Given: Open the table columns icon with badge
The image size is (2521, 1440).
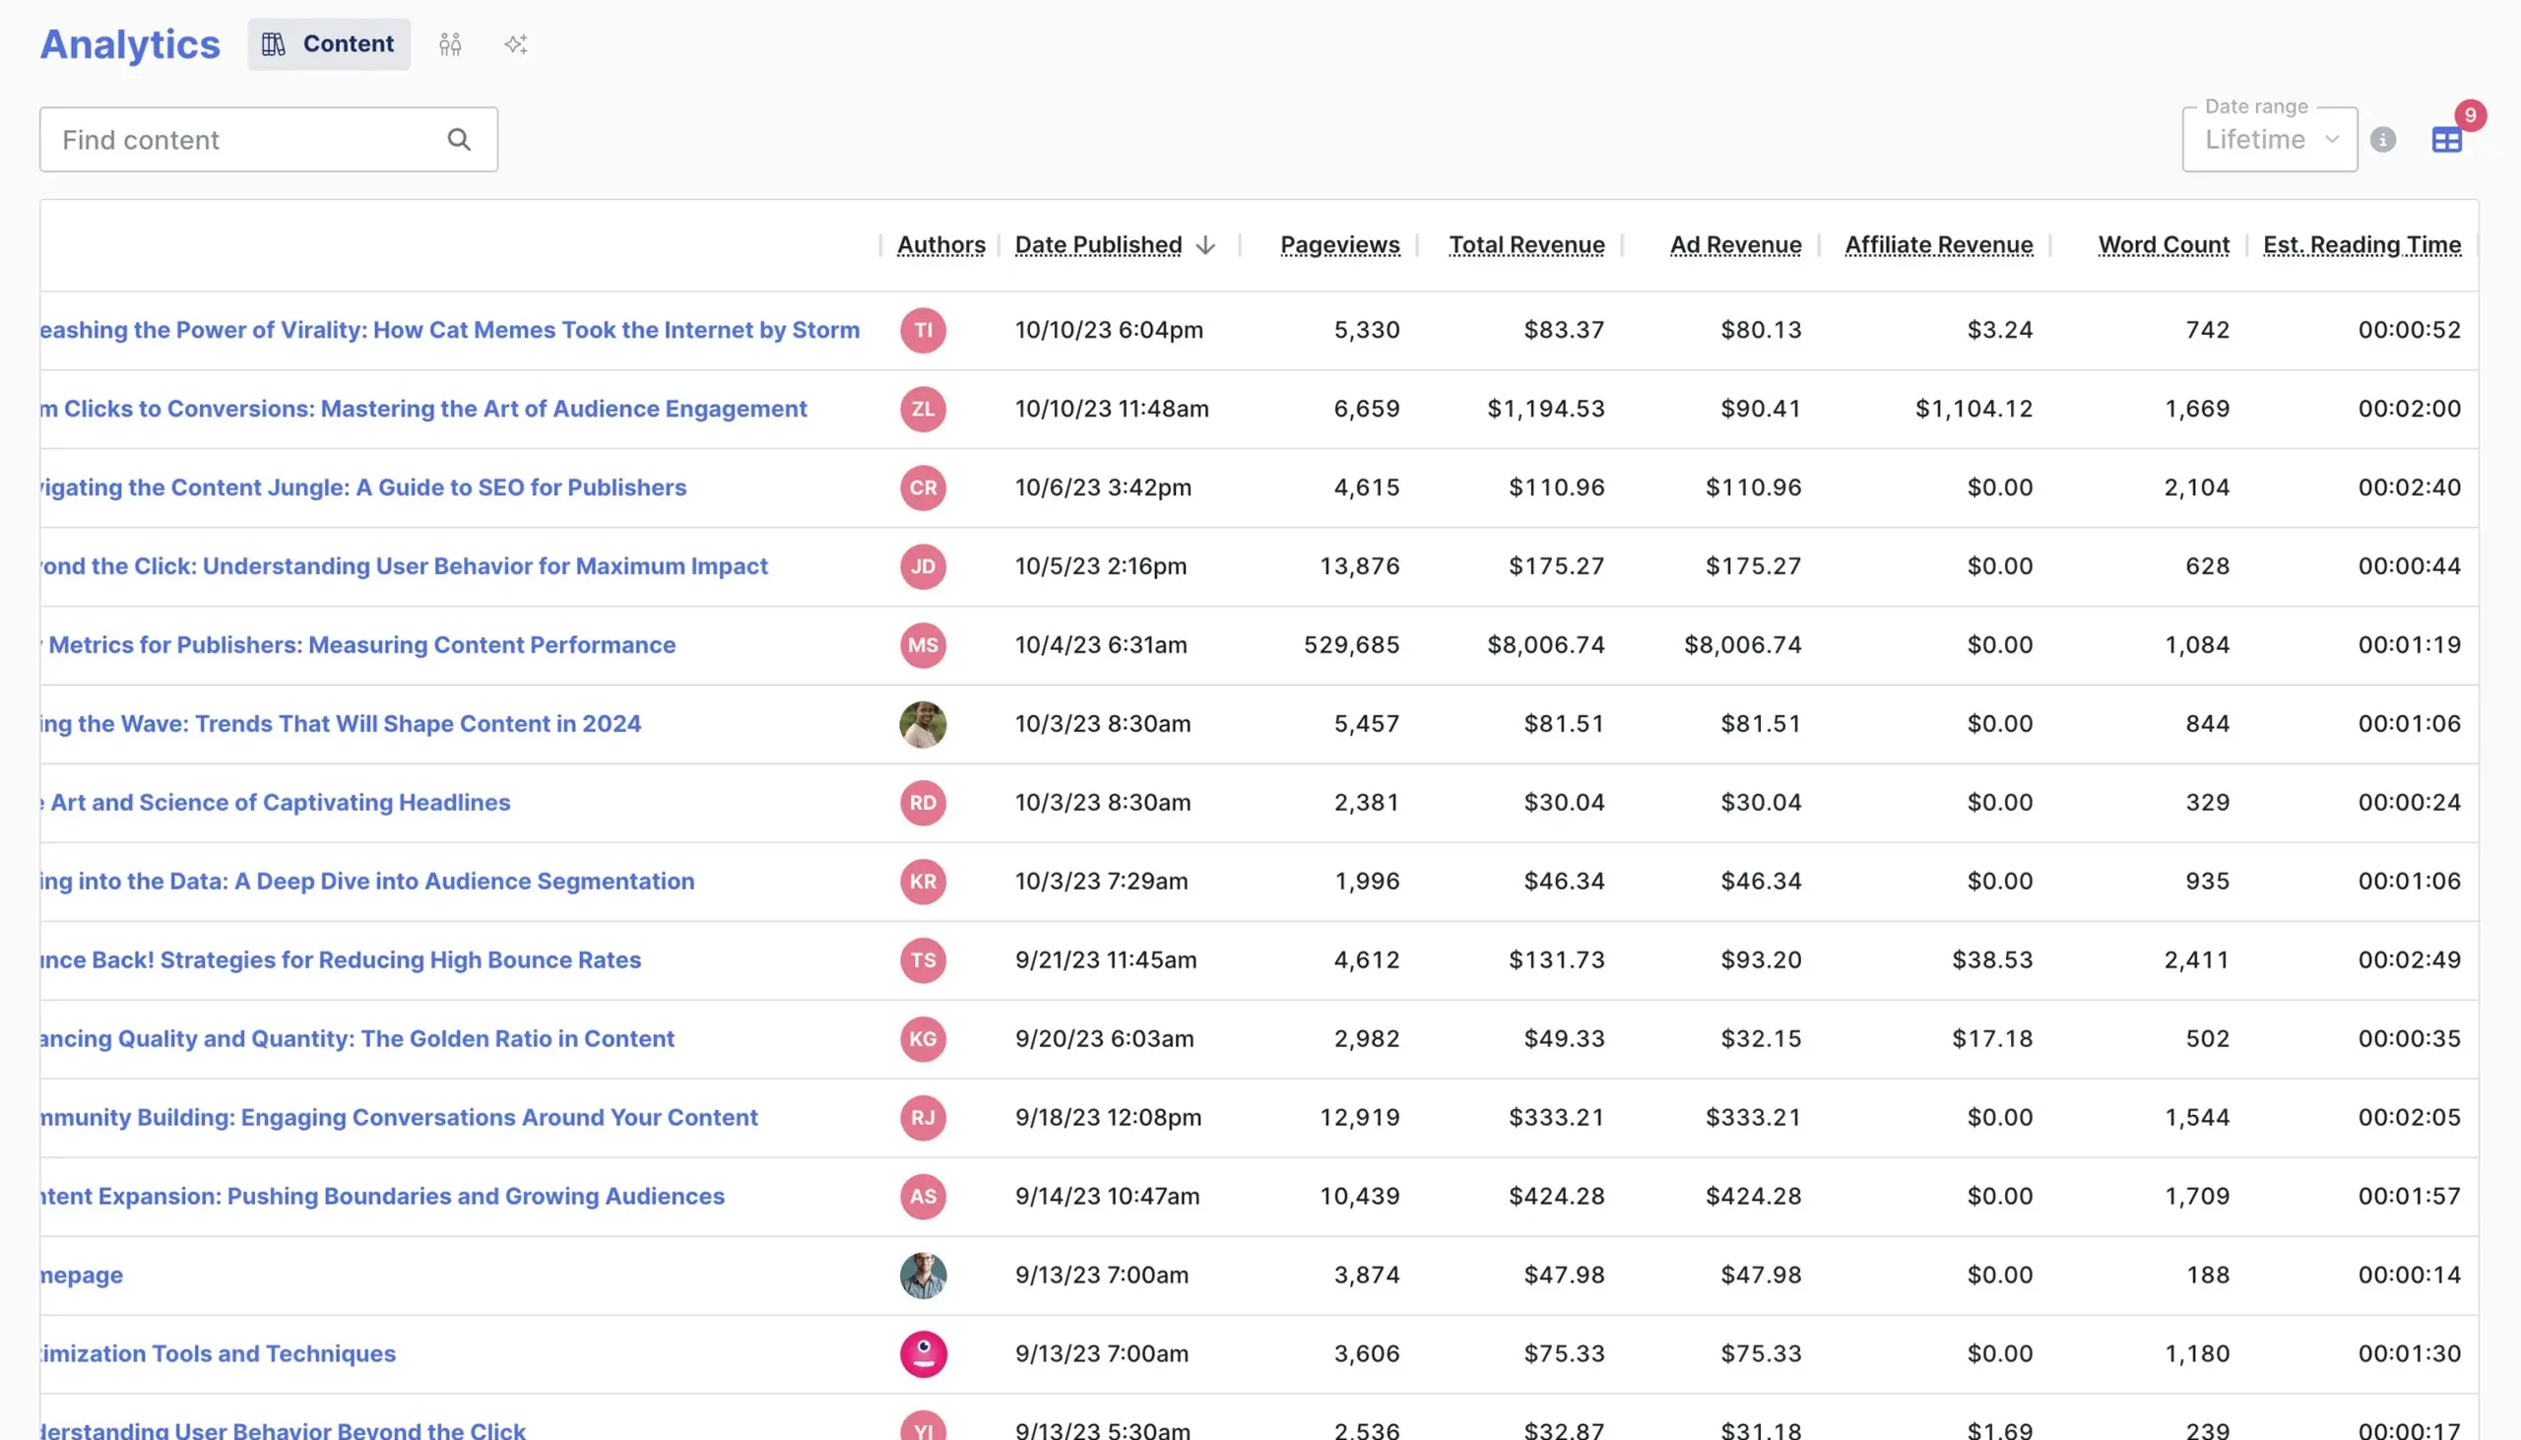Looking at the screenshot, I should coord(2446,140).
